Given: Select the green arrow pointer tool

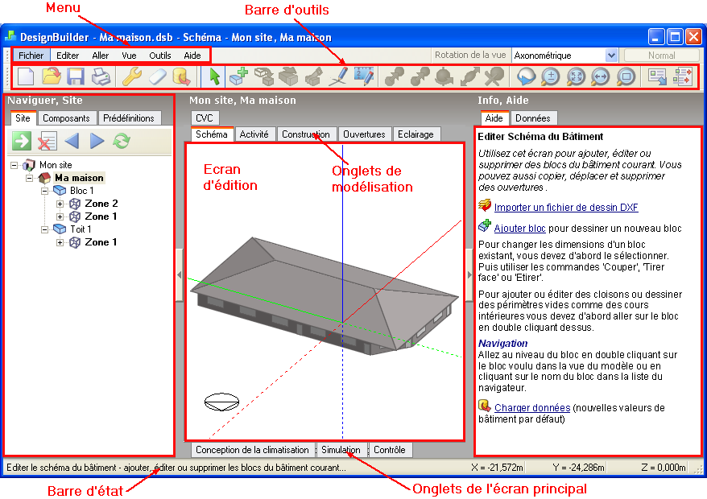Looking at the screenshot, I should click(214, 76).
